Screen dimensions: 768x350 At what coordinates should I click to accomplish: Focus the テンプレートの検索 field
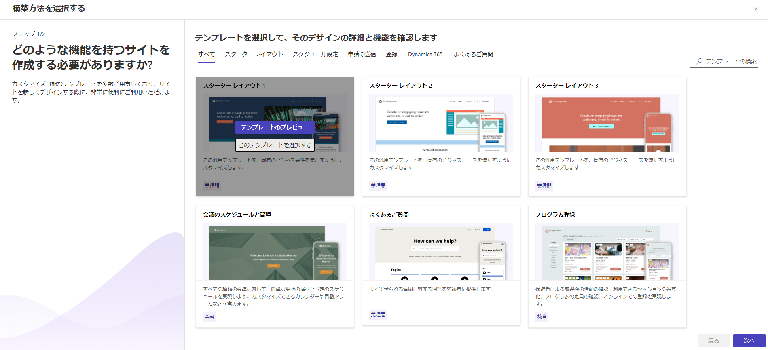tap(724, 61)
